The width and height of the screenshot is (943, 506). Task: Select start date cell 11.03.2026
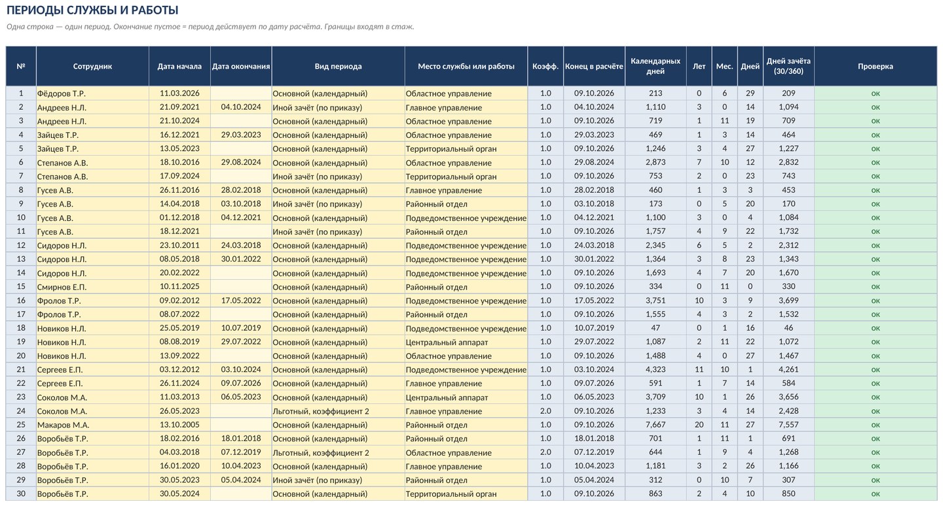[179, 93]
